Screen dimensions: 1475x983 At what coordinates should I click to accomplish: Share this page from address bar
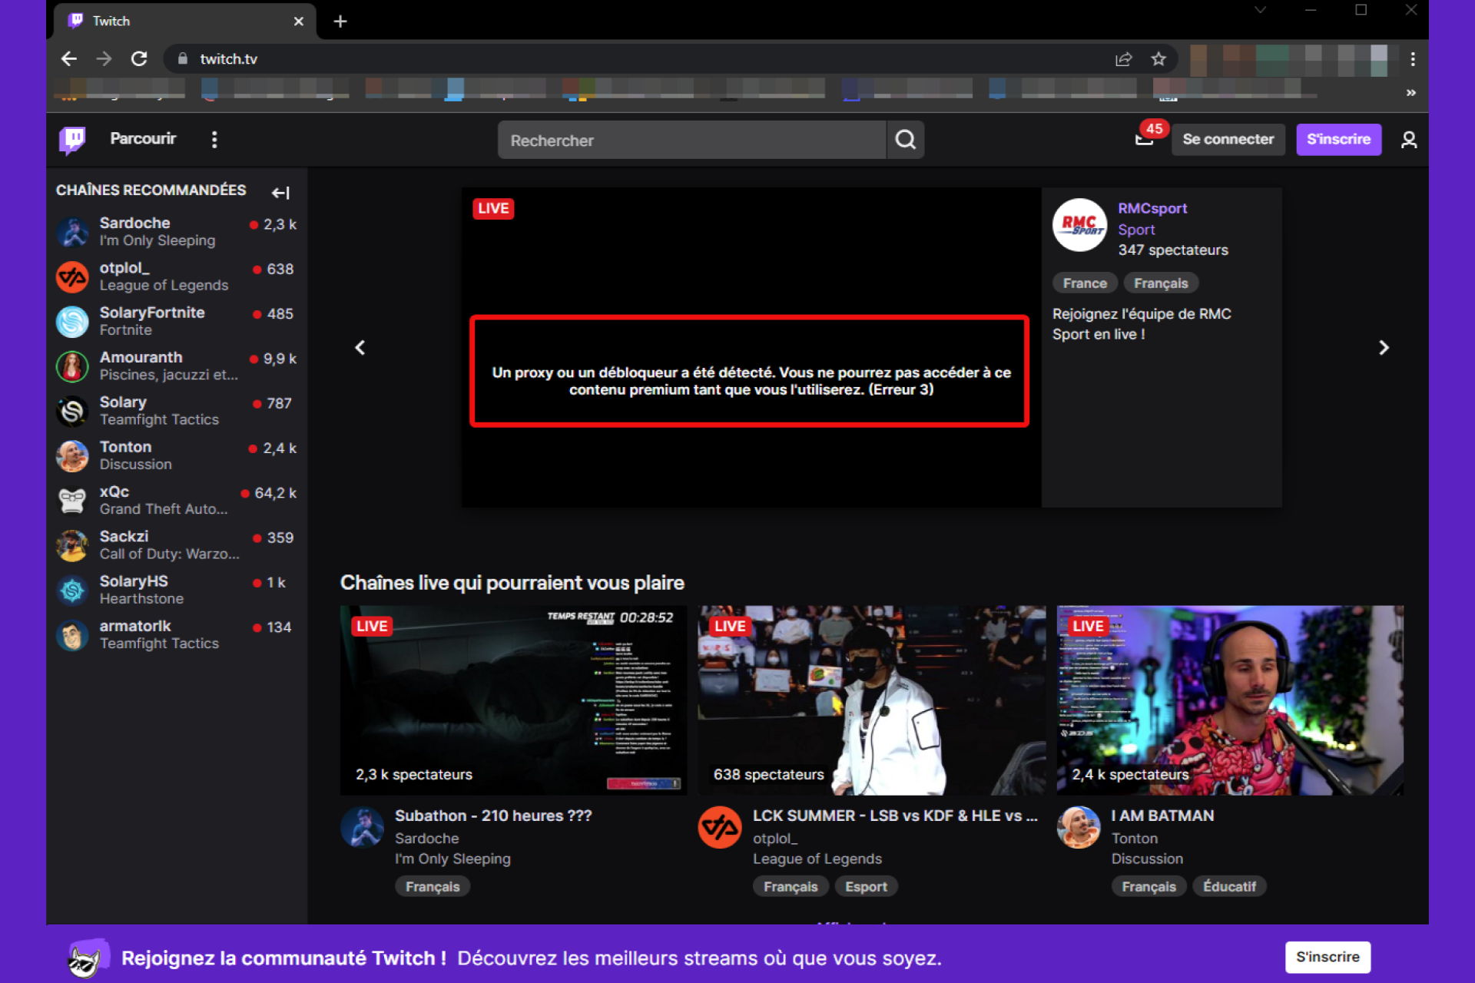[1123, 59]
